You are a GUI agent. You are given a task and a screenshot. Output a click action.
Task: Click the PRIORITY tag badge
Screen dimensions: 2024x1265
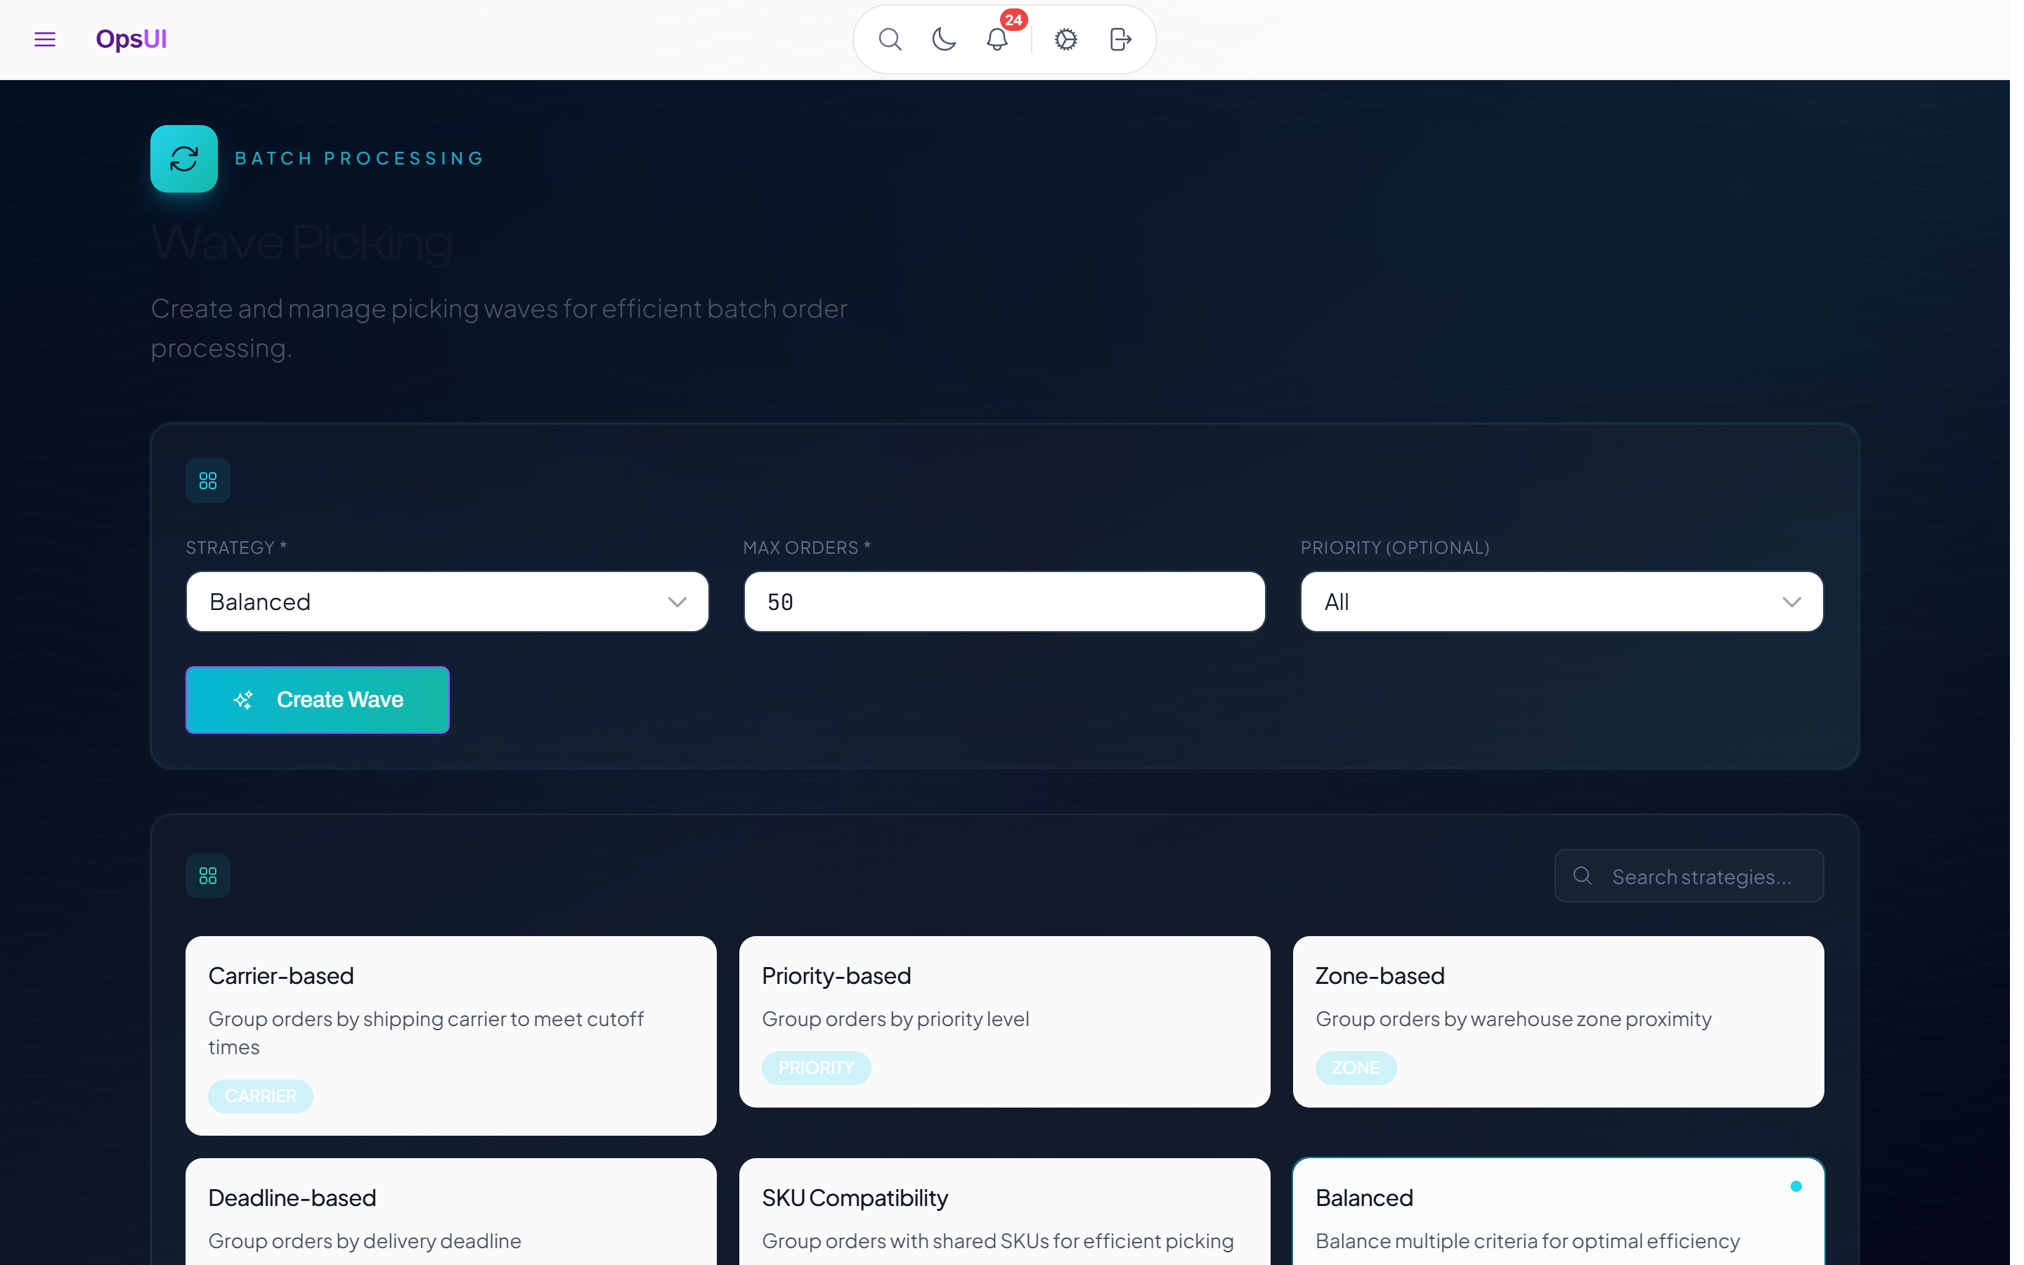[x=817, y=1068]
